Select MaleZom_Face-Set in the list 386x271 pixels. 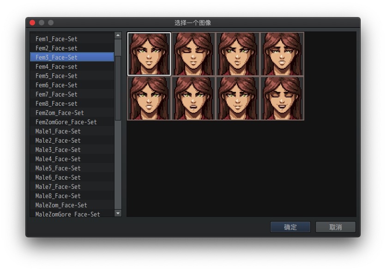coord(72,205)
